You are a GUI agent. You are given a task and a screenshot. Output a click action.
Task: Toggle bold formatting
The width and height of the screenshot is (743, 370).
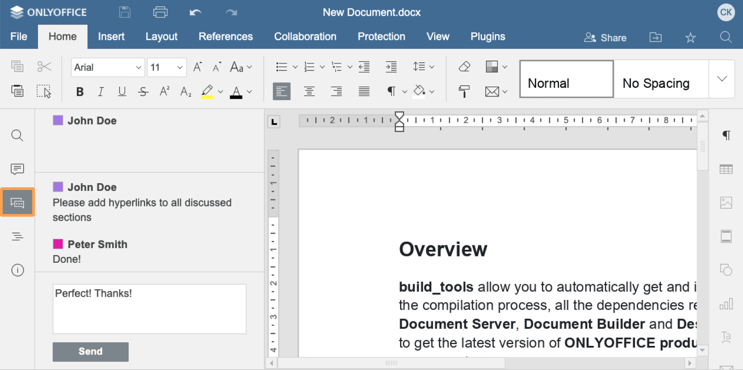[x=80, y=92]
